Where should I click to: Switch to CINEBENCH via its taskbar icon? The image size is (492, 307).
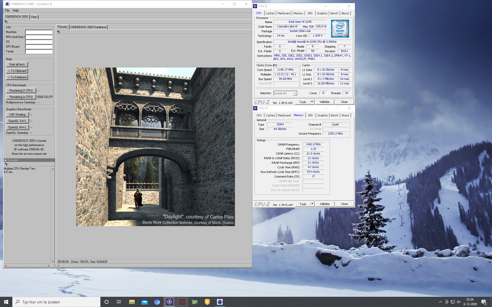coord(220,302)
